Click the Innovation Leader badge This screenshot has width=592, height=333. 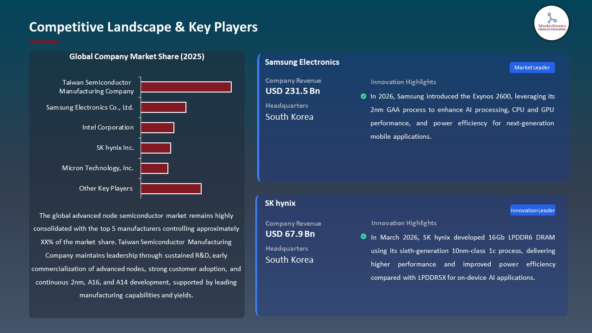533,210
